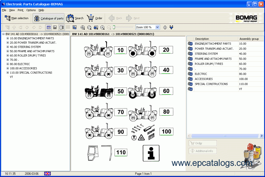Screen dimensions: 265x177
Task: Click the Order button below the list
Action: tap(203, 143)
